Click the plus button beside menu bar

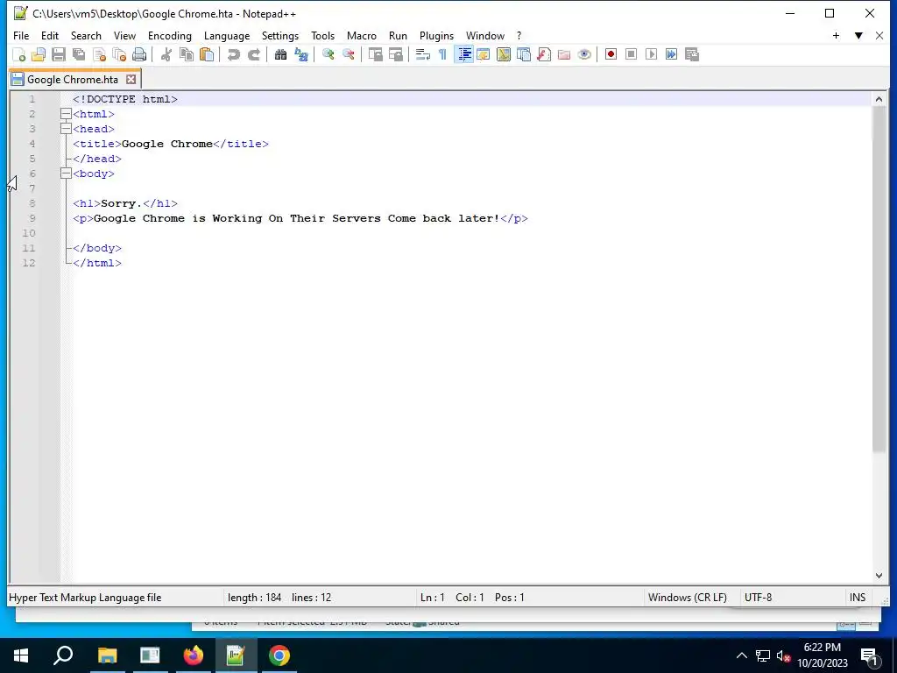coord(836,35)
